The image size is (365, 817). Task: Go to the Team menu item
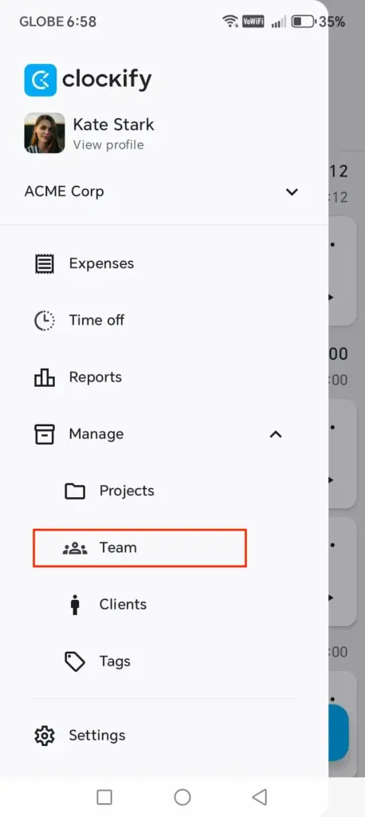click(x=139, y=547)
